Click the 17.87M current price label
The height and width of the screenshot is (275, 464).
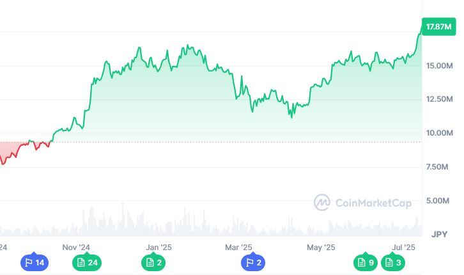438,27
